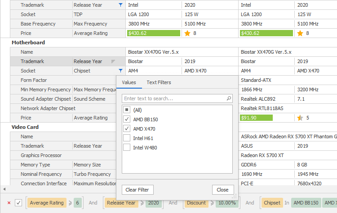Screen dimensions: 337x213
Task: Uncheck the AMD BB150 checkbox
Action: tap(127, 119)
